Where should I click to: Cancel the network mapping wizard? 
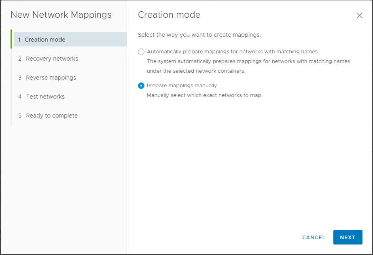(314, 238)
